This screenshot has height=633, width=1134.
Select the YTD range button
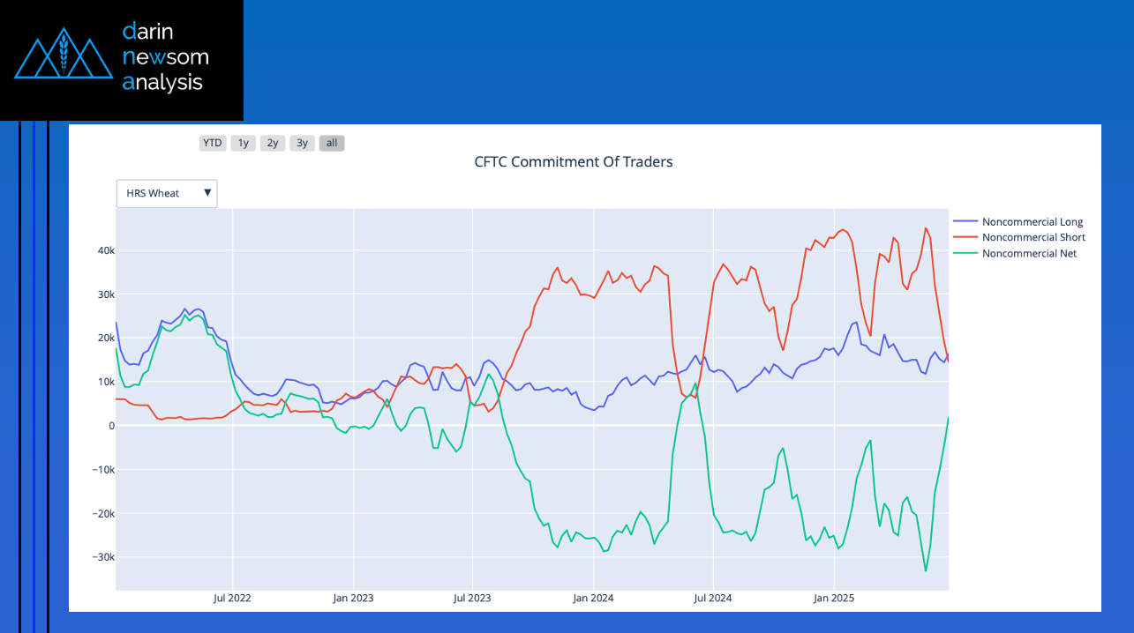pos(213,143)
